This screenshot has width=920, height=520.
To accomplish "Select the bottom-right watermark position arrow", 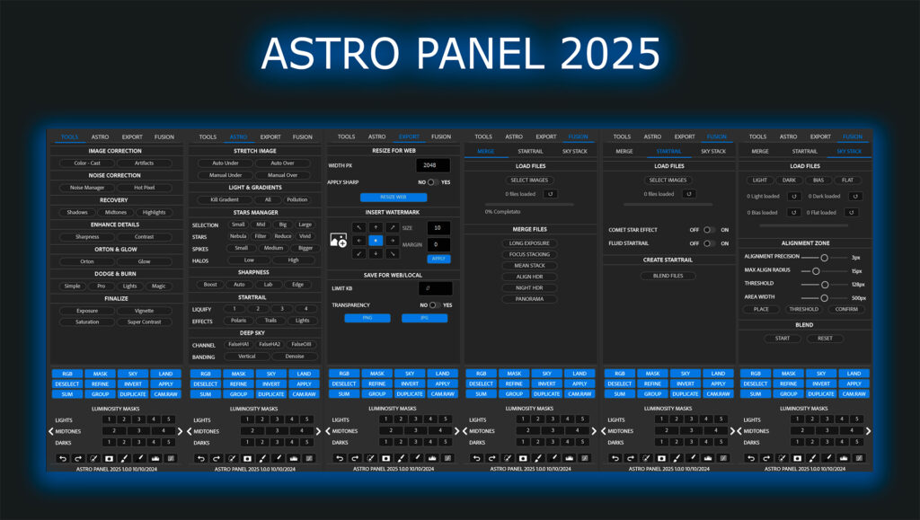I will point(393,254).
